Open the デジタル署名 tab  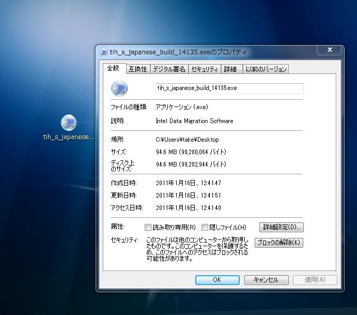[x=169, y=69]
